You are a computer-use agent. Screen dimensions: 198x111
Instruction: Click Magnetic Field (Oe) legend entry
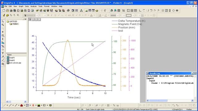[127, 24]
